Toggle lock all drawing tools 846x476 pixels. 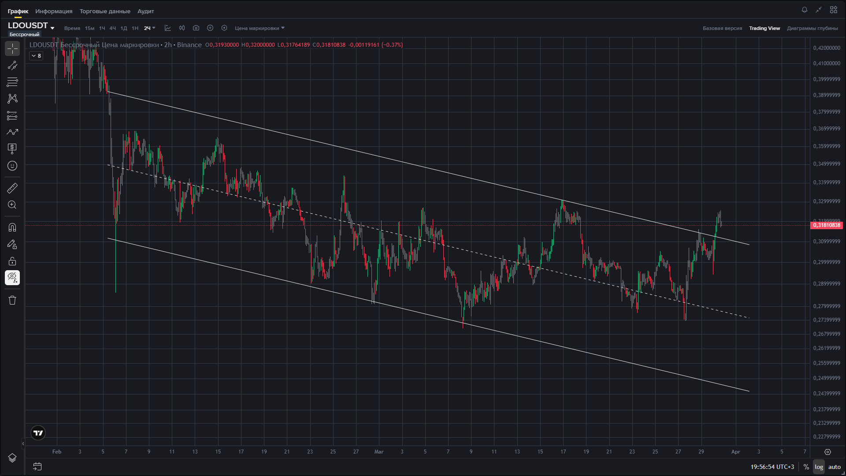pyautogui.click(x=12, y=261)
